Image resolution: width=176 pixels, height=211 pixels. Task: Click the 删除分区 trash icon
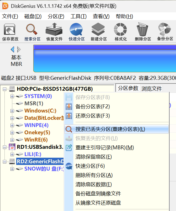tap(142, 30)
